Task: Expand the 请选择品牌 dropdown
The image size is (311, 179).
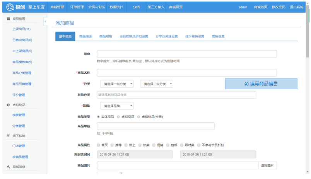Action: click(117, 106)
